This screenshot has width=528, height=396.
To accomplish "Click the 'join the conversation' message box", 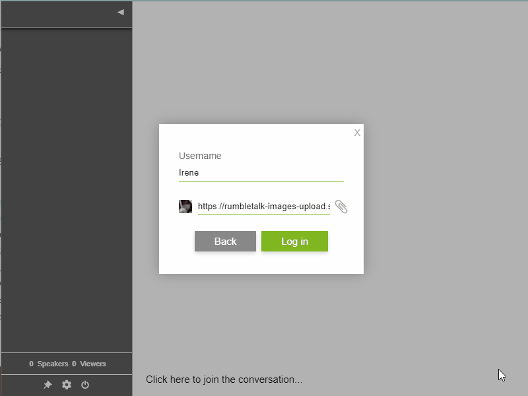I will (x=224, y=379).
